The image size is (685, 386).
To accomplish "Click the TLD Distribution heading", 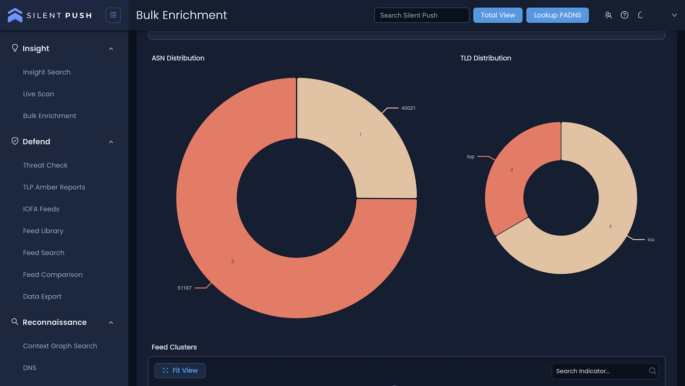I will [x=486, y=58].
